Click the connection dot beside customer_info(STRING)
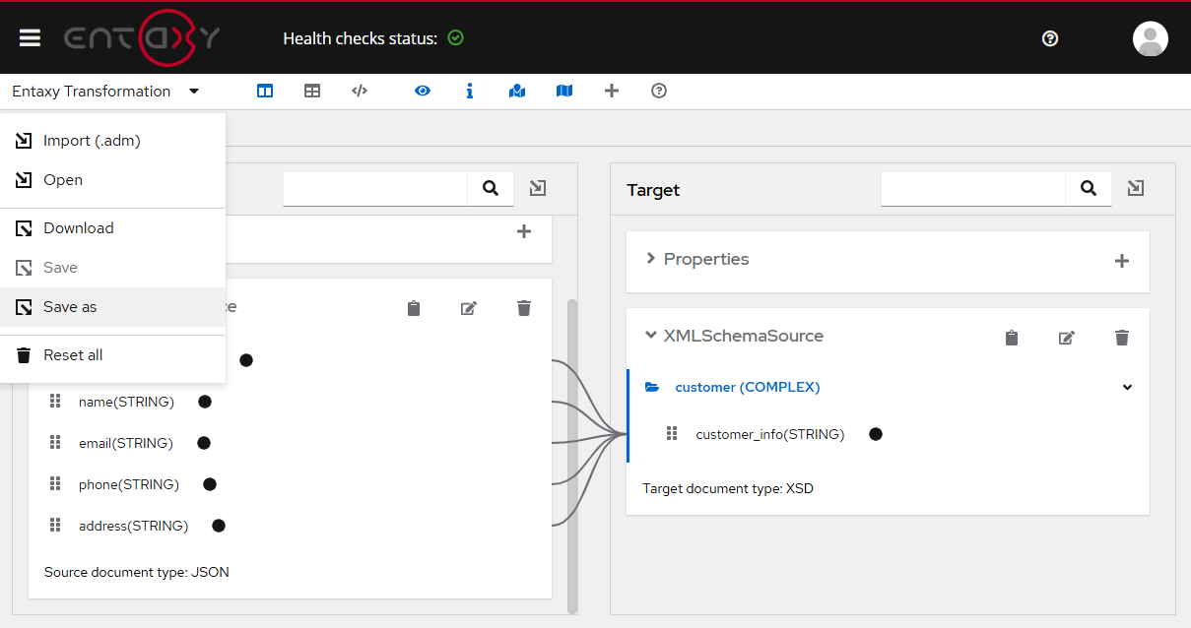The image size is (1191, 628). tap(876, 433)
